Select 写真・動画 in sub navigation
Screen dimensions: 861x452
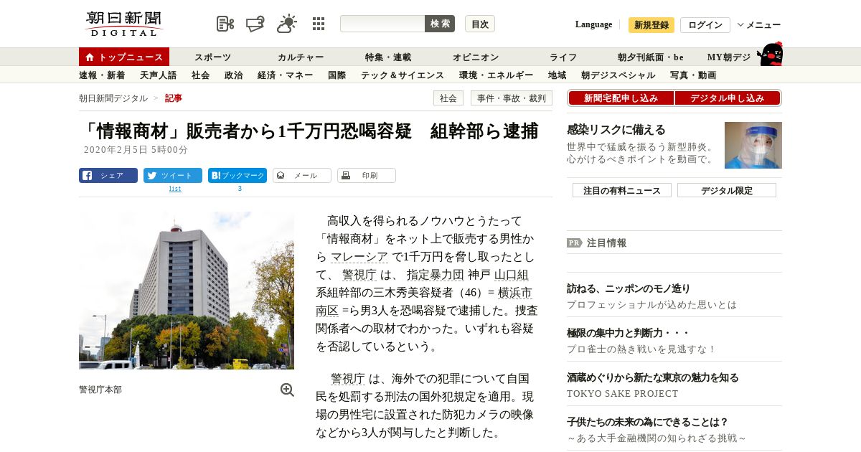coord(693,75)
